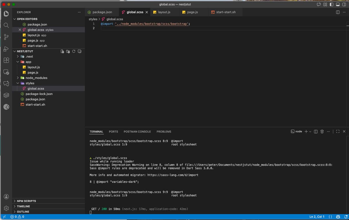Image resolution: width=349 pixels, height=220 pixels.
Task: Open the Accounts menu in activity bar
Action: point(6,196)
